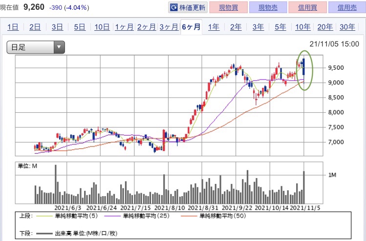Open 信用買 margin buy link
The width and height of the screenshot is (366, 241).
click(x=307, y=7)
